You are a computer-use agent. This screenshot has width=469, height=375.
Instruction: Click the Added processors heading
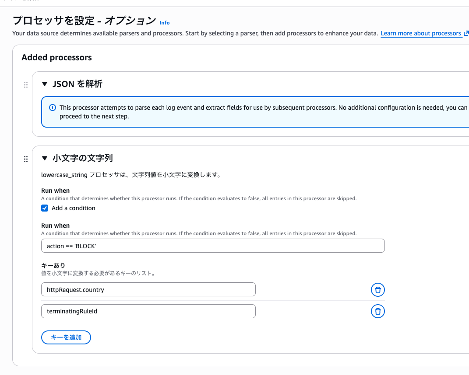click(56, 58)
